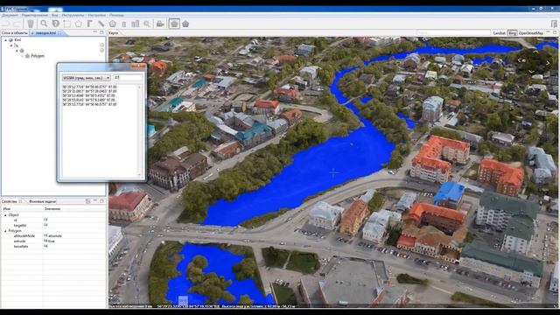Open the Вид menu
This screenshot has height=315, width=560.
[54, 15]
